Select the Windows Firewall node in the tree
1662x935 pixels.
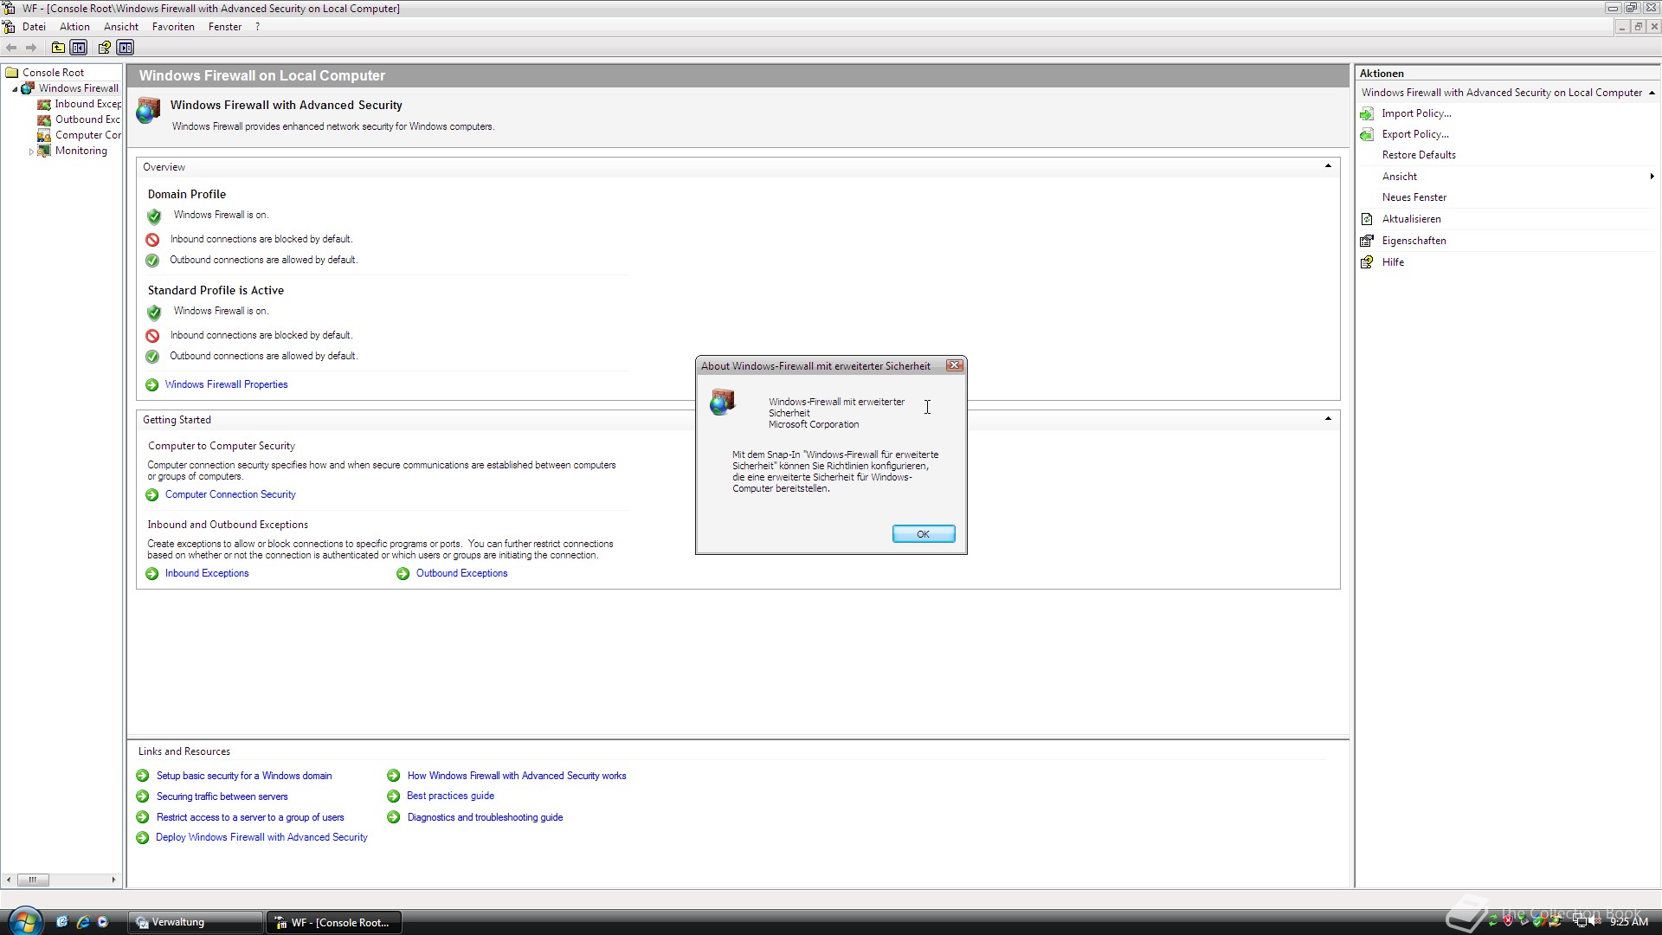pos(70,88)
